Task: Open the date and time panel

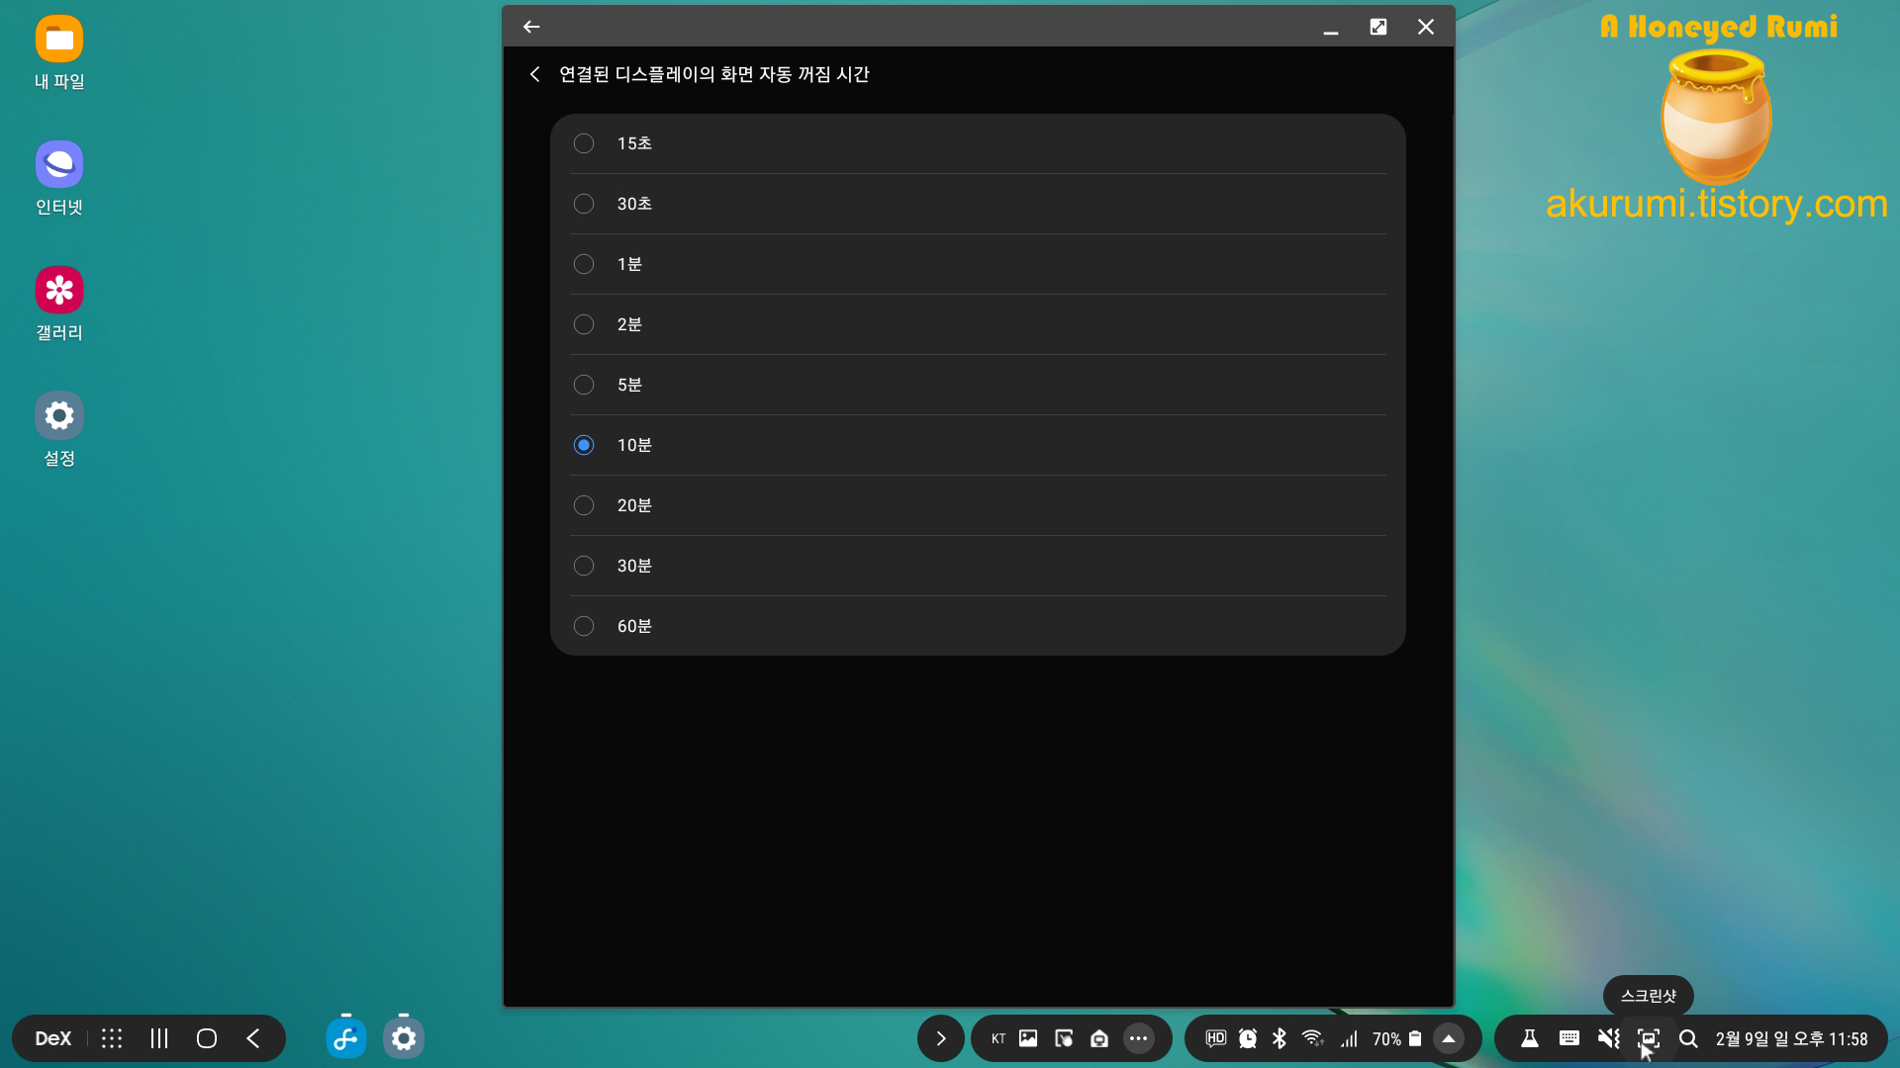Action: click(x=1791, y=1038)
